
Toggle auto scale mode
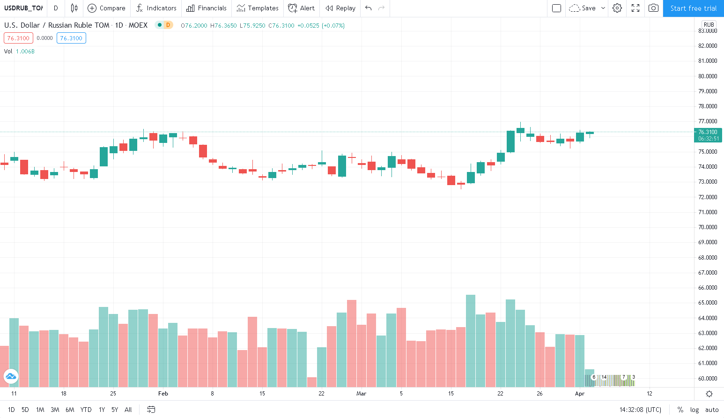[712, 410]
